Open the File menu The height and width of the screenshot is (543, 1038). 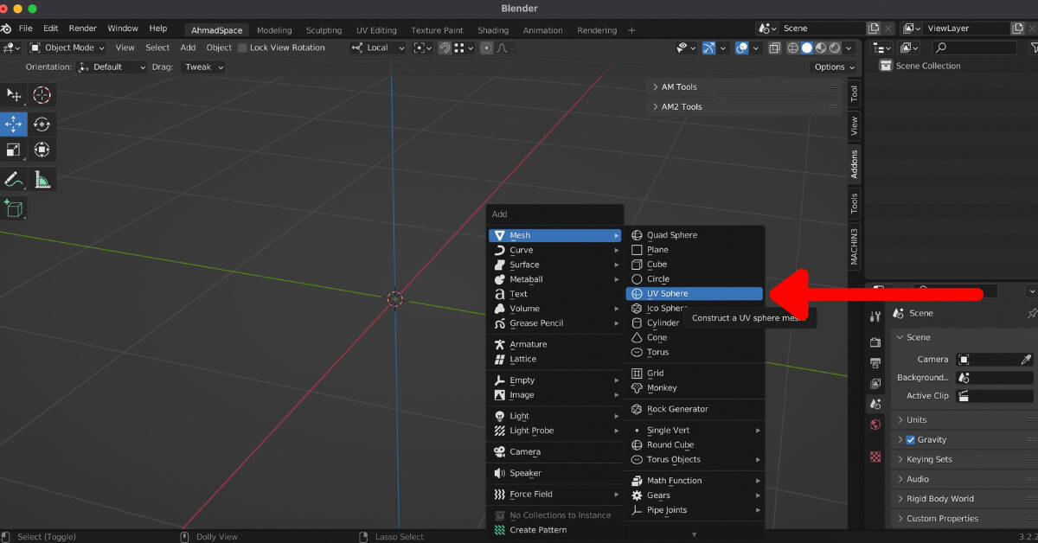[x=26, y=29]
